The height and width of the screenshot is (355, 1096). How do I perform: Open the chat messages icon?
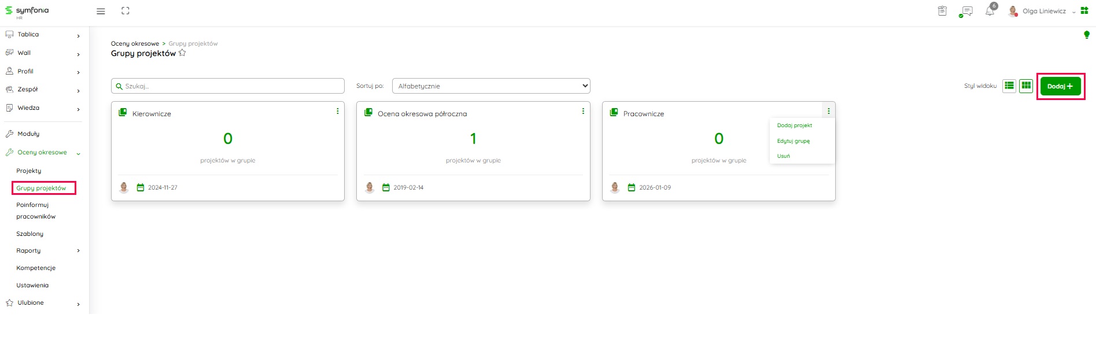pos(966,12)
